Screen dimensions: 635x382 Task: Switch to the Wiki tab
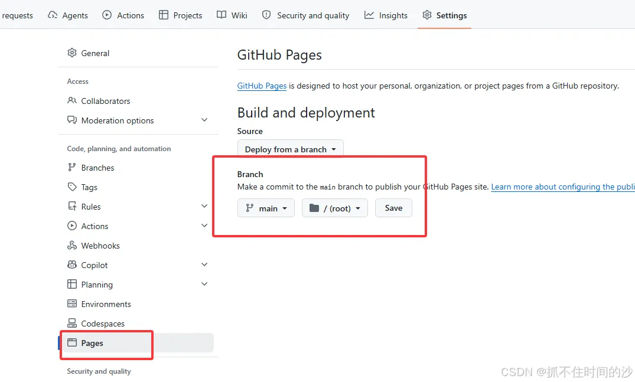coord(232,15)
